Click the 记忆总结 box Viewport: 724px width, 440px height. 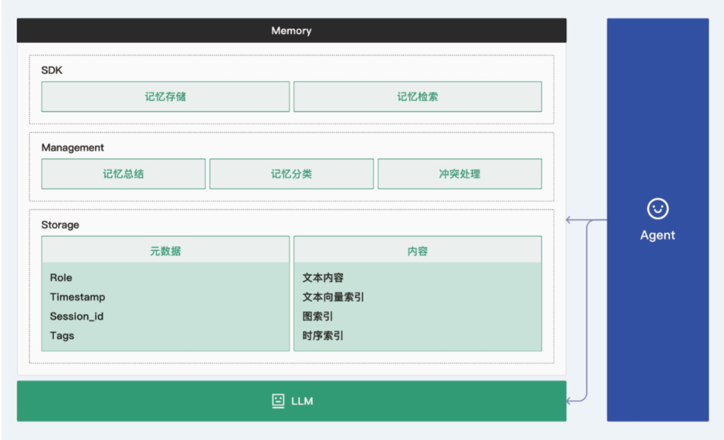[123, 174]
